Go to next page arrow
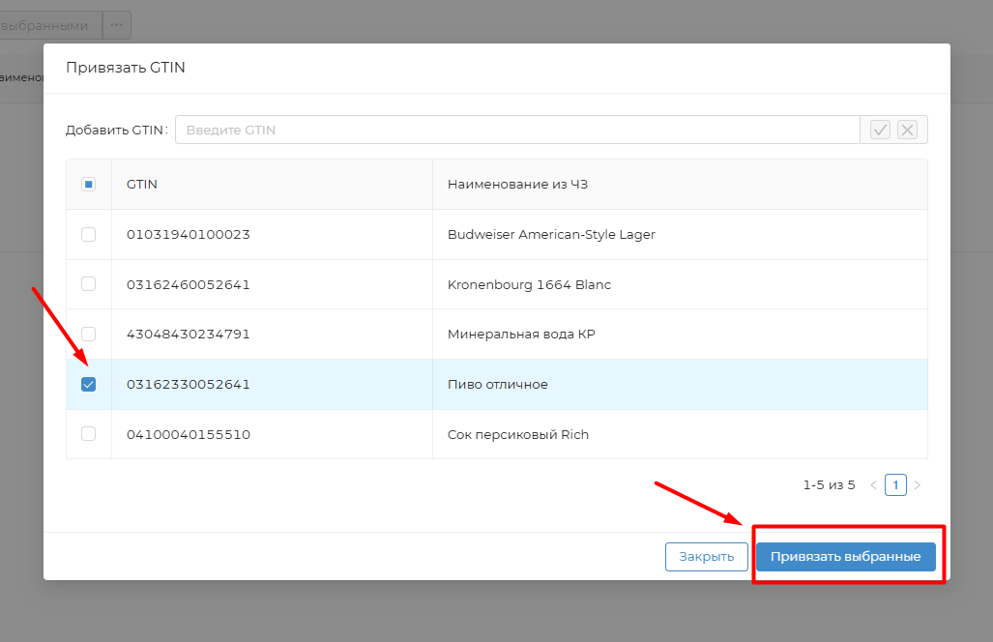The height and width of the screenshot is (642, 993). tap(918, 485)
